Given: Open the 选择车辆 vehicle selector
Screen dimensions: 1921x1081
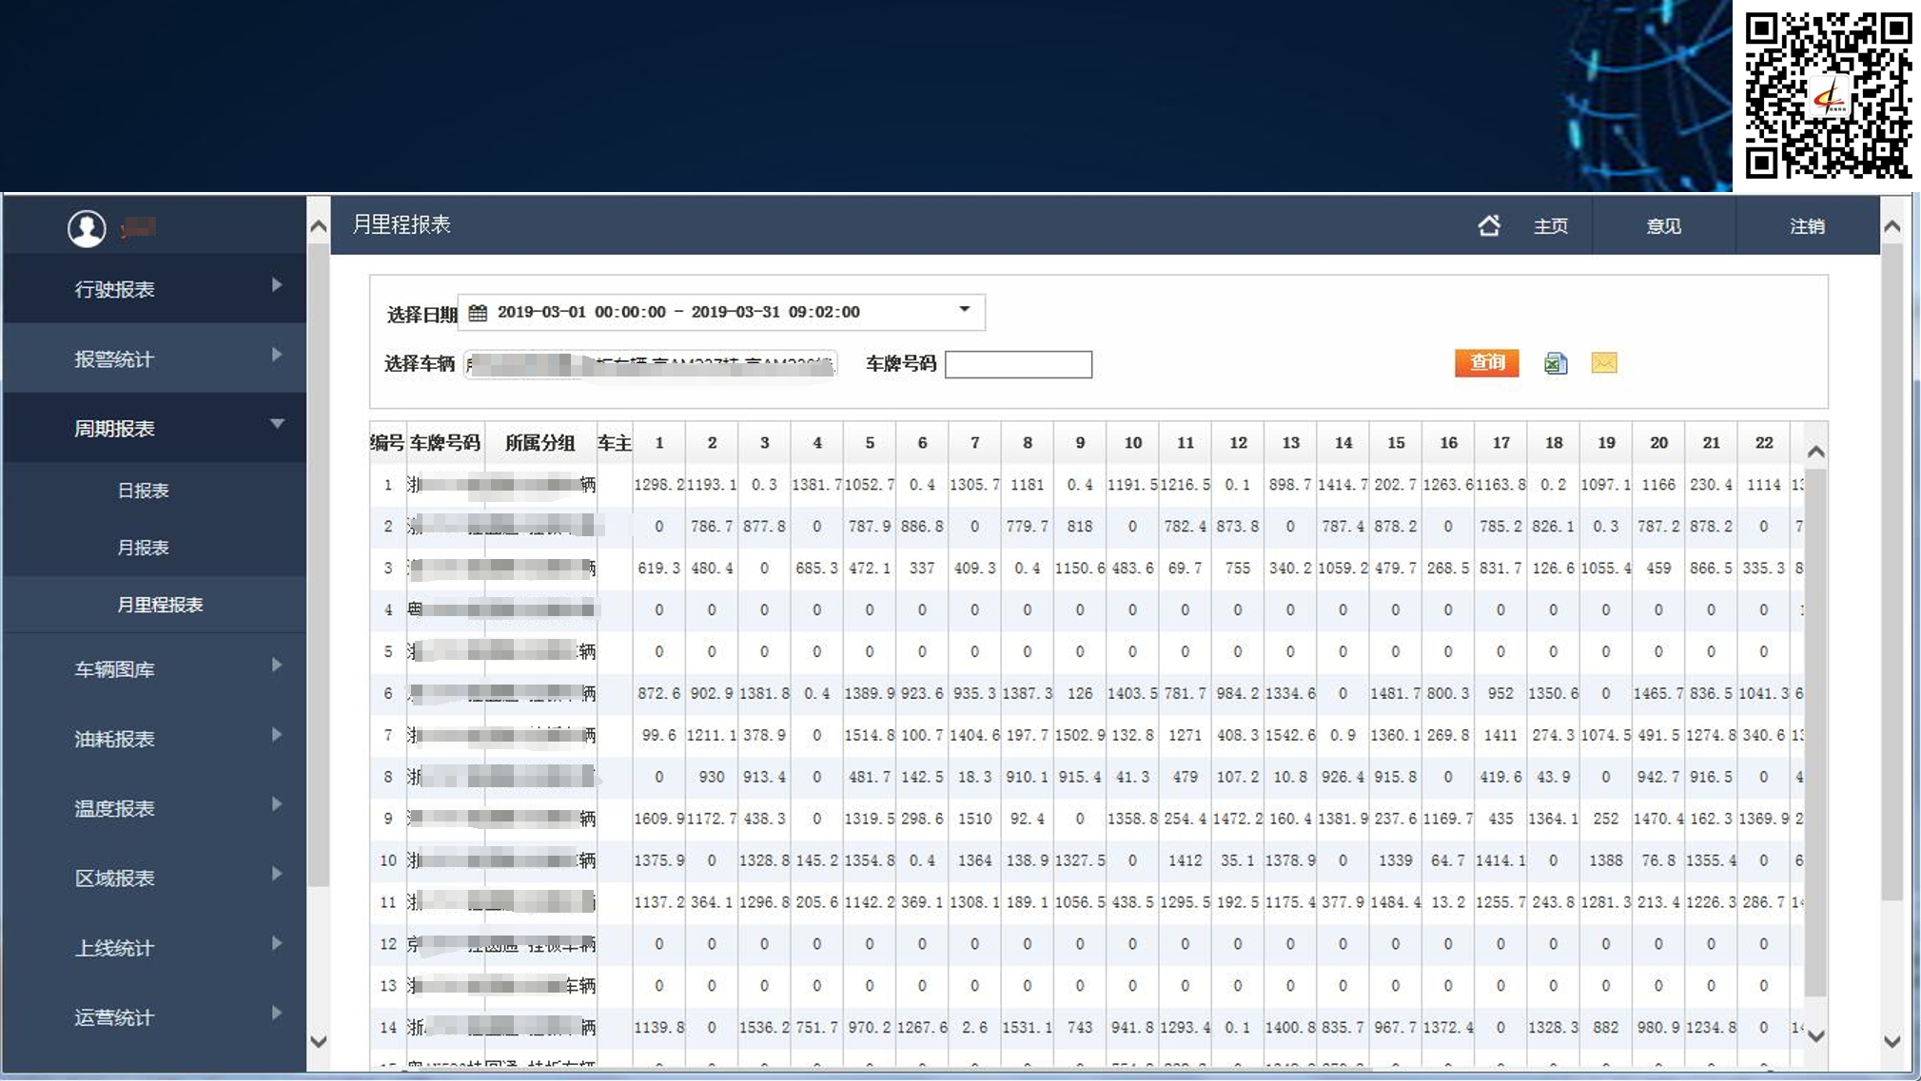Looking at the screenshot, I should tap(650, 365).
